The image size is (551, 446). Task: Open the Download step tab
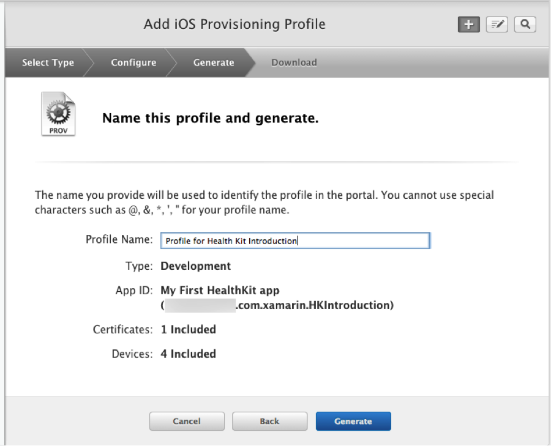pyautogui.click(x=294, y=62)
